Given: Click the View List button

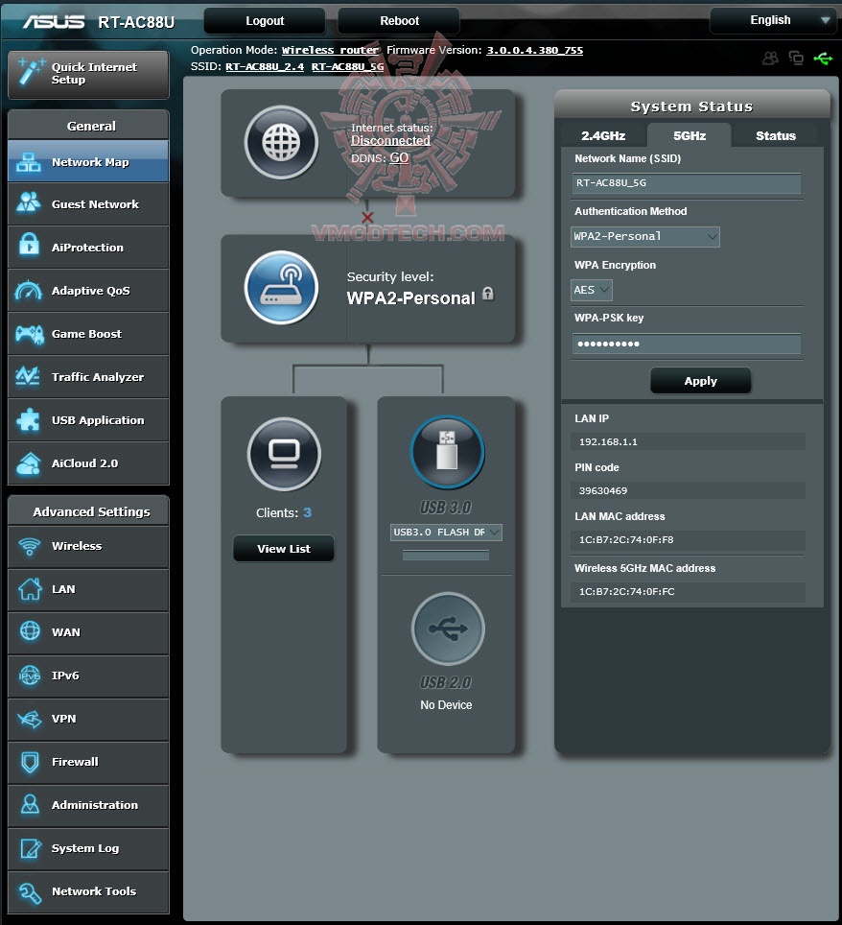Looking at the screenshot, I should 284,549.
